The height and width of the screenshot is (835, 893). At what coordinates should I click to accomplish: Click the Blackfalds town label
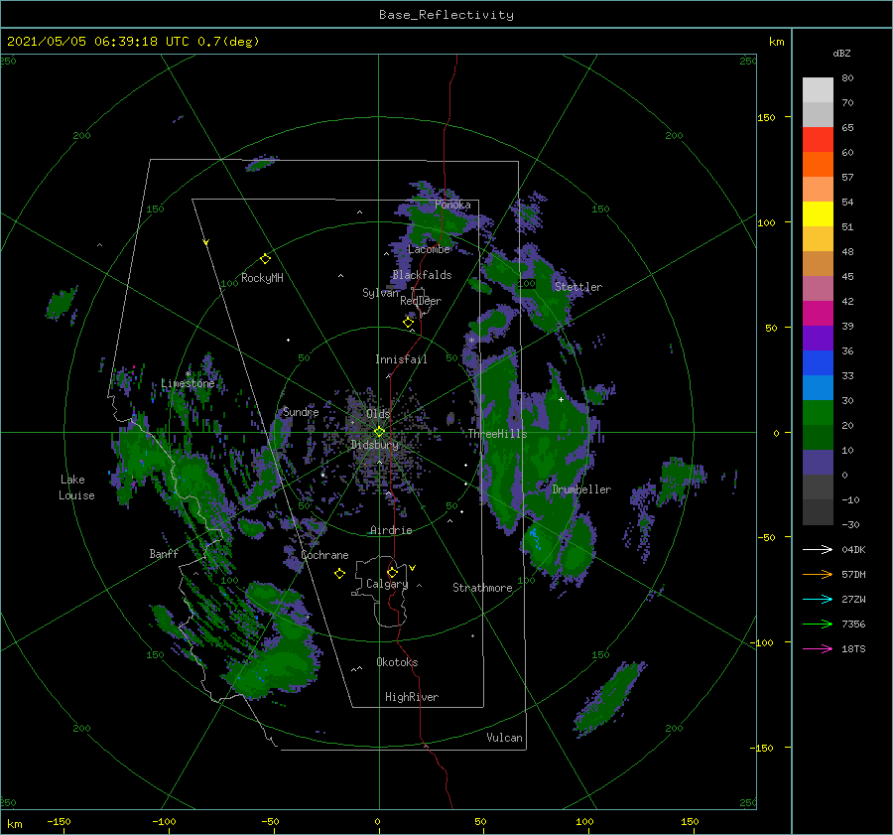422,275
